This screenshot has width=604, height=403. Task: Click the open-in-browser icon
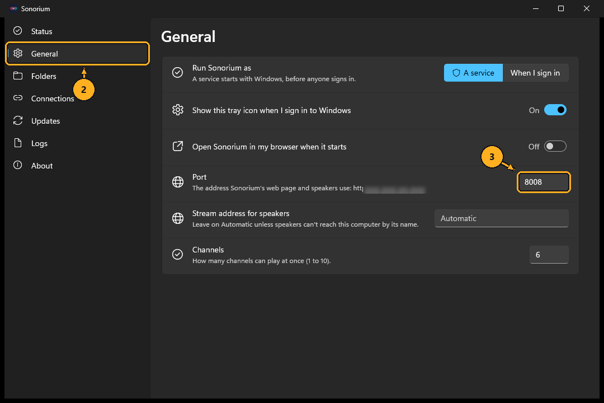pyautogui.click(x=178, y=146)
